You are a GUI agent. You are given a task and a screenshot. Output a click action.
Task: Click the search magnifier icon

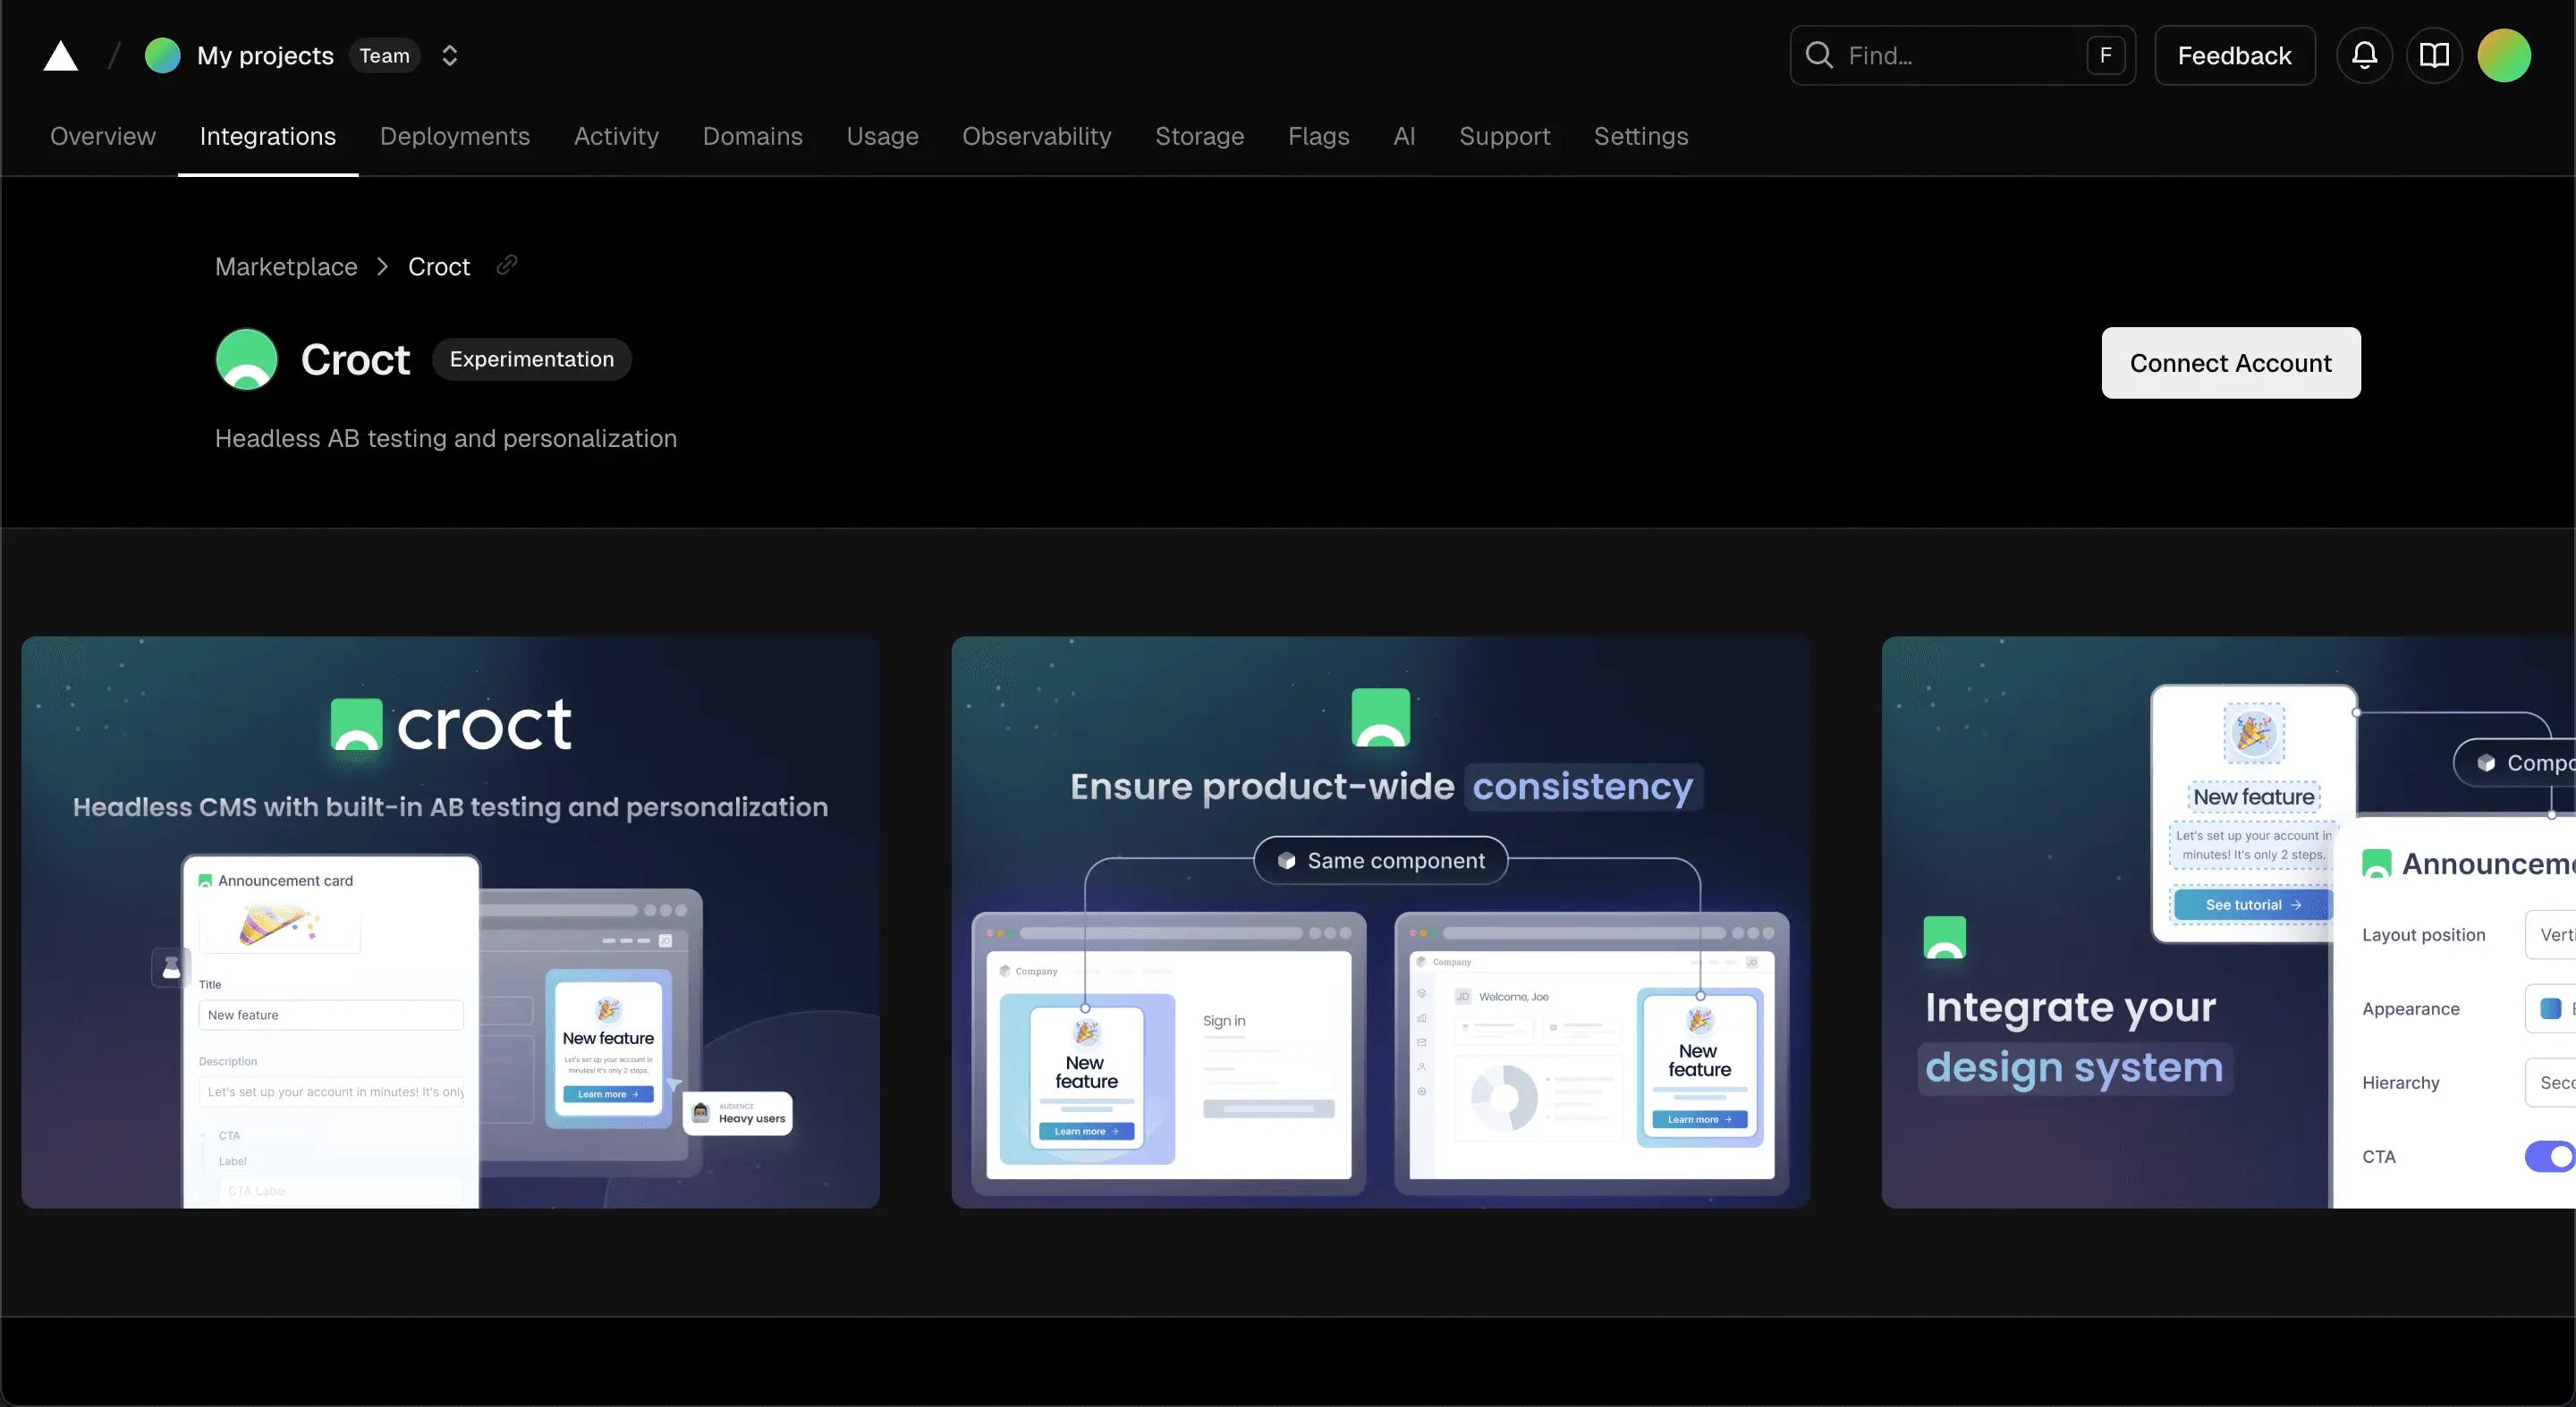pos(1819,55)
